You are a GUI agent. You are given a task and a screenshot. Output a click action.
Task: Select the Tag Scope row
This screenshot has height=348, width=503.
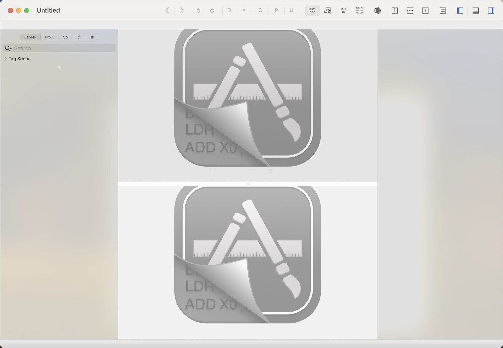pos(59,59)
